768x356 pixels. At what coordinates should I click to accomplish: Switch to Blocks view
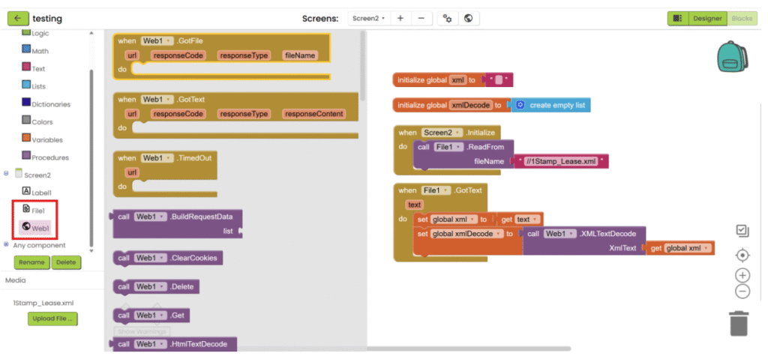[742, 18]
